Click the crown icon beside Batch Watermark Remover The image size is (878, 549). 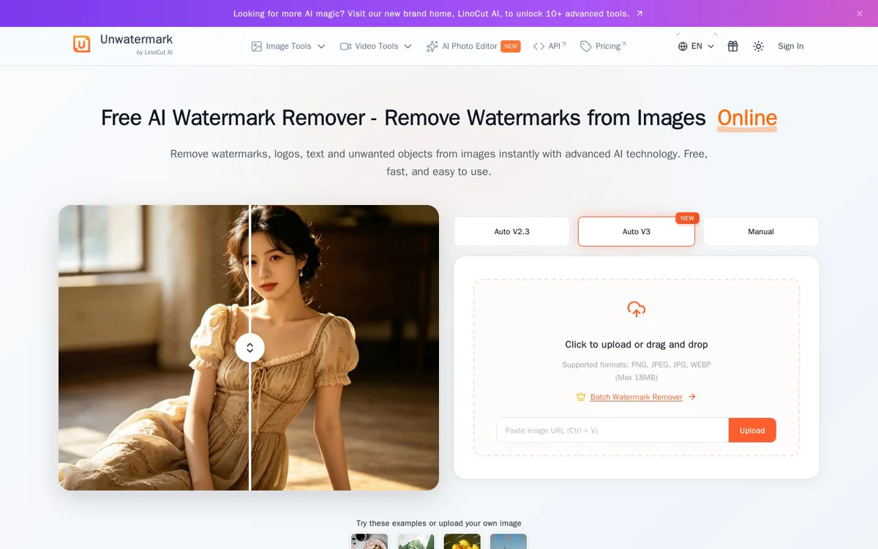(x=581, y=397)
